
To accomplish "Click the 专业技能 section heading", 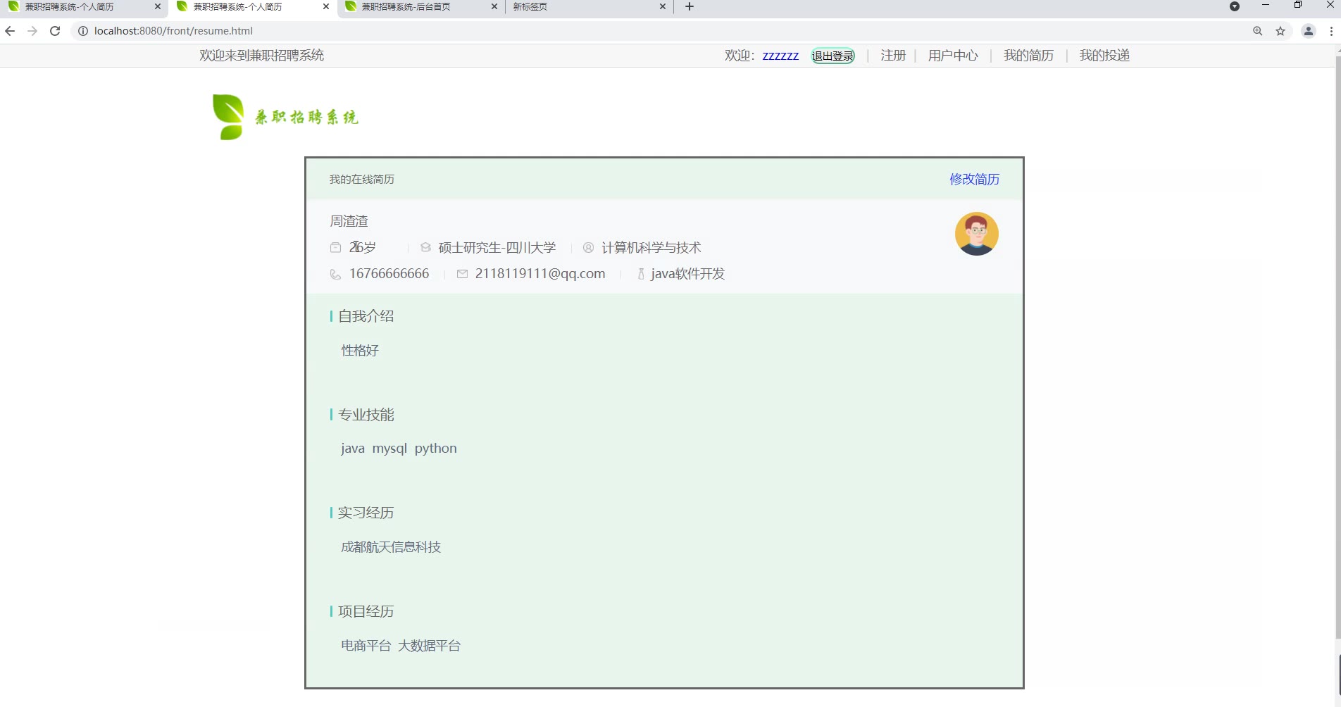I will pos(366,415).
